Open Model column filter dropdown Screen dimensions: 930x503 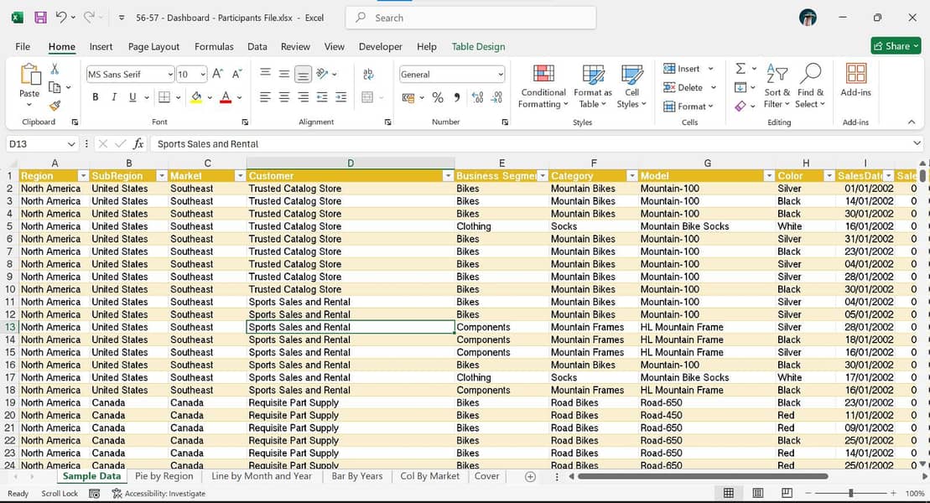coord(769,176)
